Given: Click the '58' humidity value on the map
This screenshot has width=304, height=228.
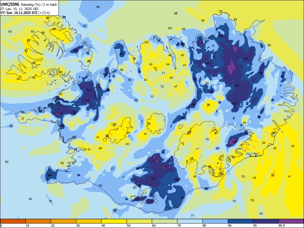Looking at the screenshot, I should [x=207, y=83].
